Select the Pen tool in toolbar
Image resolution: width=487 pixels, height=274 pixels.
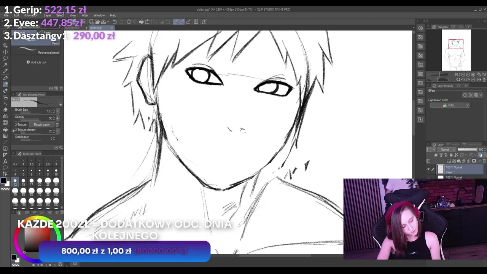(5, 77)
